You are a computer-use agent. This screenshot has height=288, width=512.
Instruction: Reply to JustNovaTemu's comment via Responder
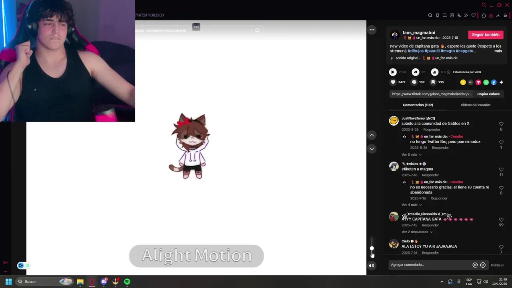(x=432, y=130)
